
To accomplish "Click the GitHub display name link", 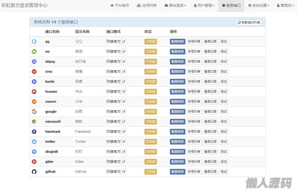I will (81, 171).
